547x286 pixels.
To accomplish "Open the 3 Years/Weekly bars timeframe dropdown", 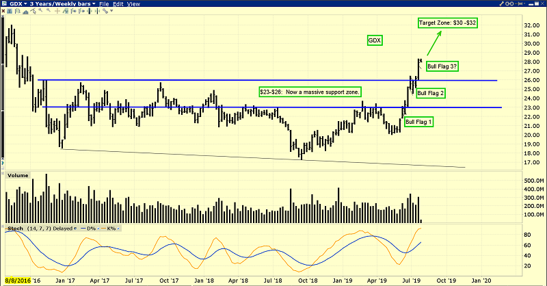I will (62, 4).
